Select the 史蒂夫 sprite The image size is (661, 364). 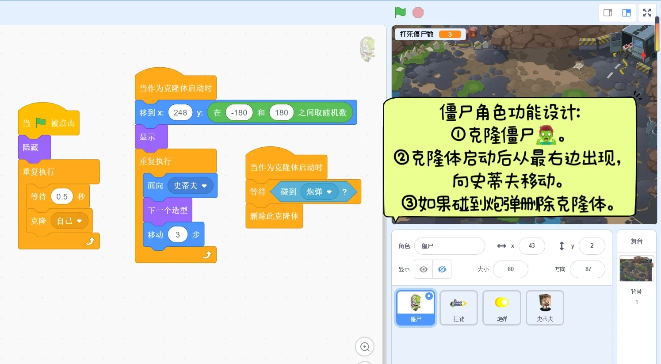(x=544, y=307)
